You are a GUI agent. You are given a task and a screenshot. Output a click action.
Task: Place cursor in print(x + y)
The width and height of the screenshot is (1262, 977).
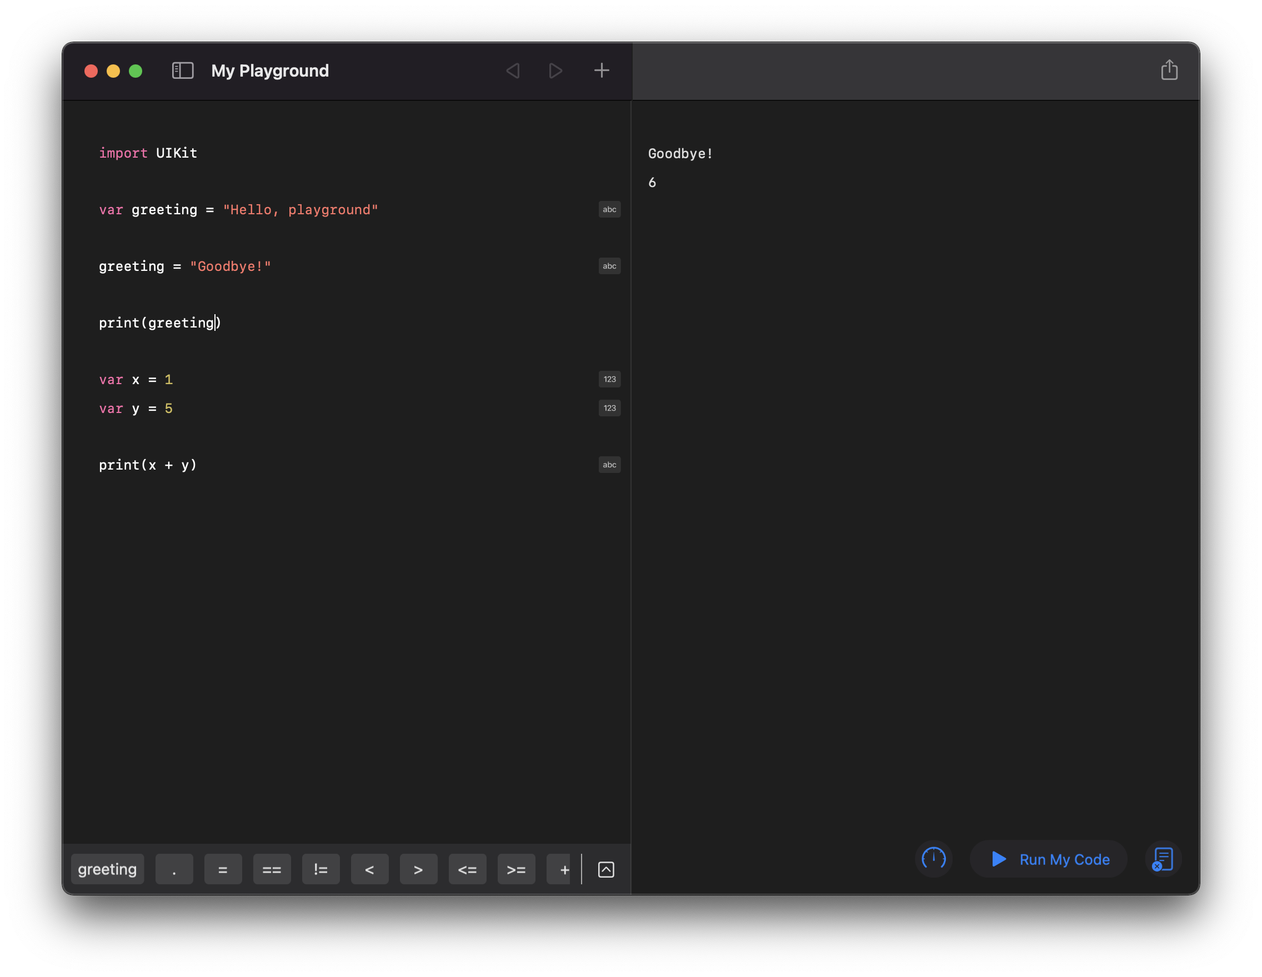pos(148,465)
